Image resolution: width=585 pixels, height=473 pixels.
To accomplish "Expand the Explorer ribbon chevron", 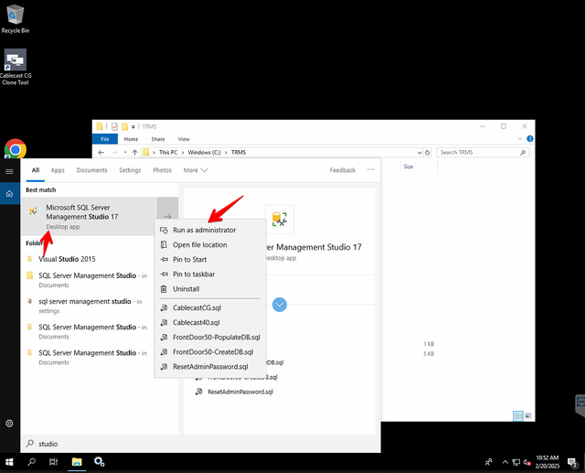I will coord(520,139).
